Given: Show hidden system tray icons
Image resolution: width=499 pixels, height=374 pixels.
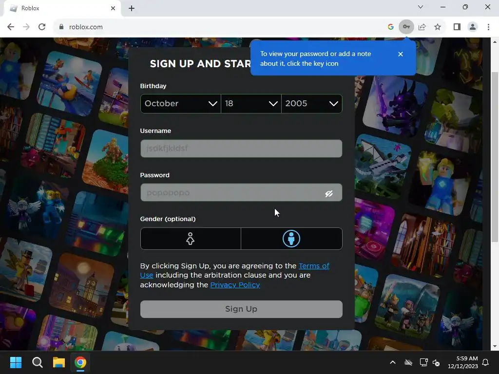Looking at the screenshot, I should pos(393,362).
